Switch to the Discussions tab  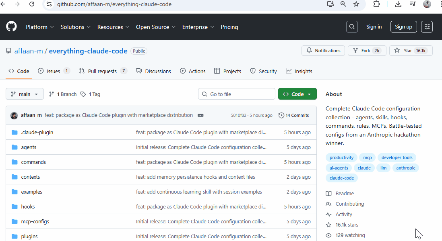point(153,71)
